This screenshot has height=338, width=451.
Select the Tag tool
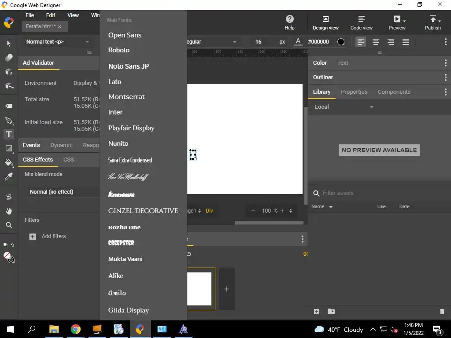tap(9, 106)
